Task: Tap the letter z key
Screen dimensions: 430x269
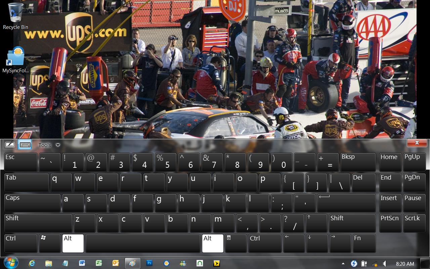Action: click(x=85, y=223)
